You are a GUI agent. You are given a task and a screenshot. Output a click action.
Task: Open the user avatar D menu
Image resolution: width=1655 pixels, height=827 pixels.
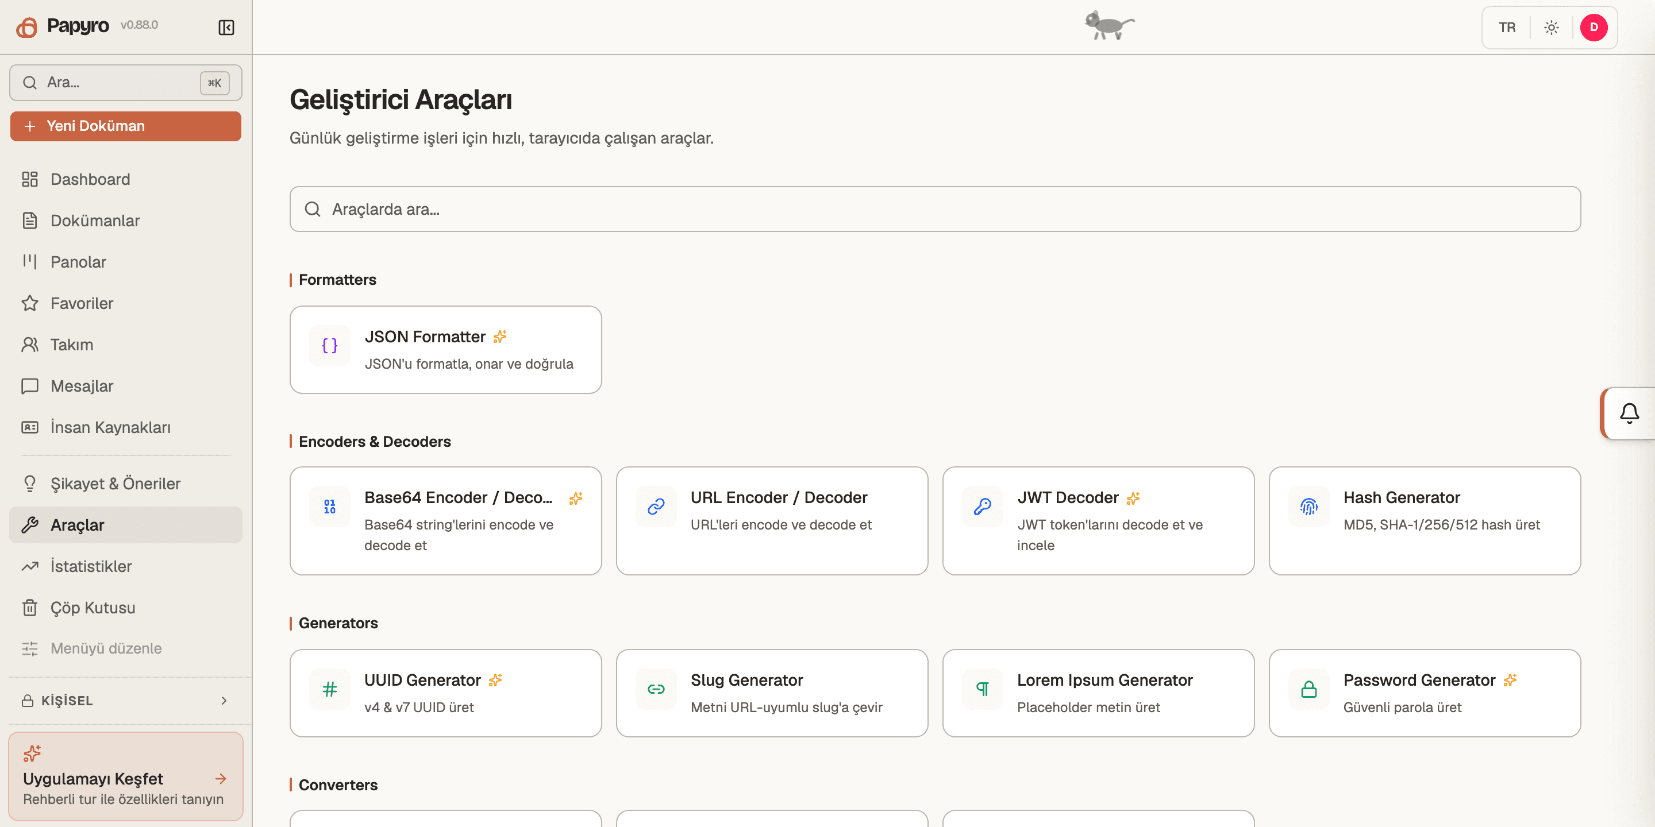[1594, 28]
